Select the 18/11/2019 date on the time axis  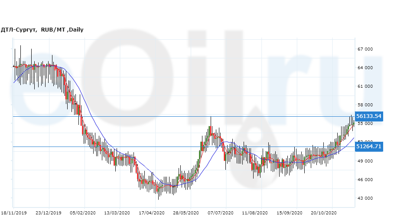pyautogui.click(x=14, y=213)
